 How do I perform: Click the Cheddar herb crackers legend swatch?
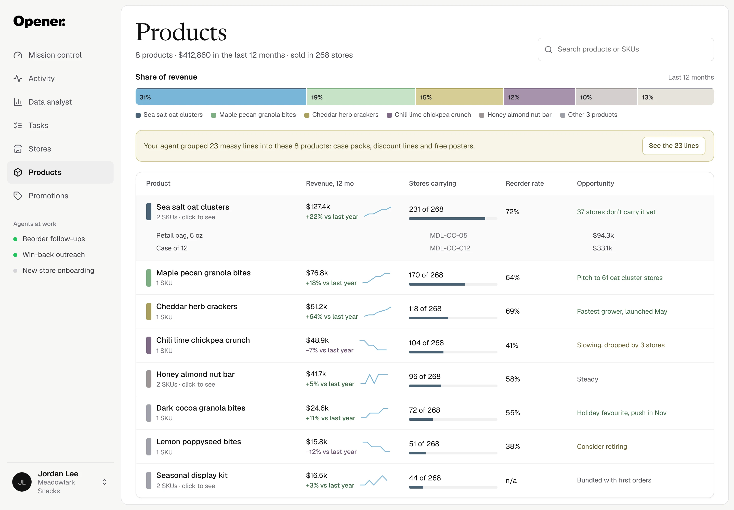point(307,115)
